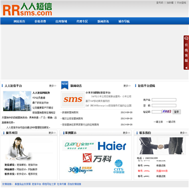Click the orange sms news image

click(73, 99)
